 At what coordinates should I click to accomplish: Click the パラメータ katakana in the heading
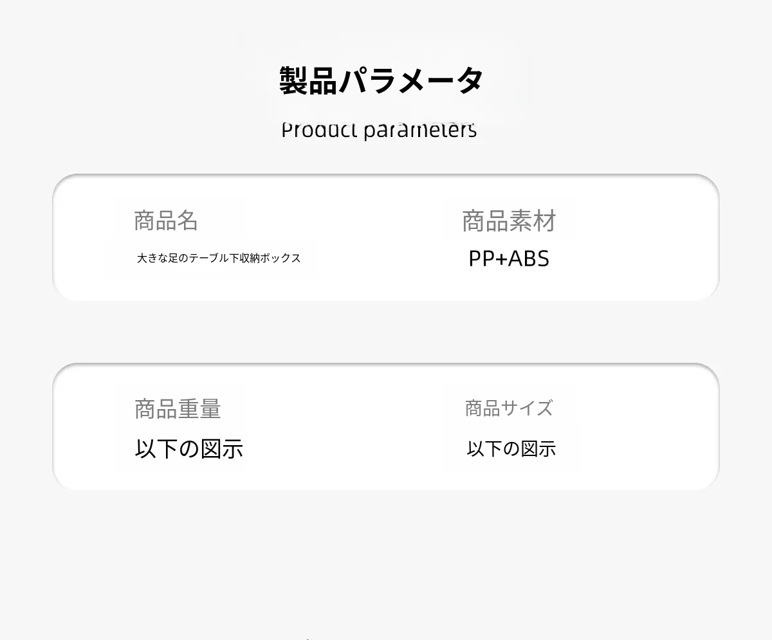click(x=410, y=81)
